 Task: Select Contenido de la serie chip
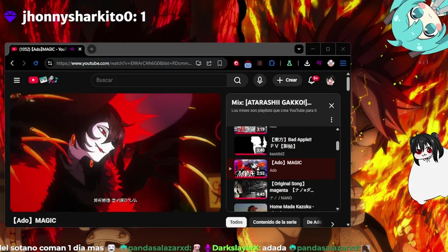(275, 222)
